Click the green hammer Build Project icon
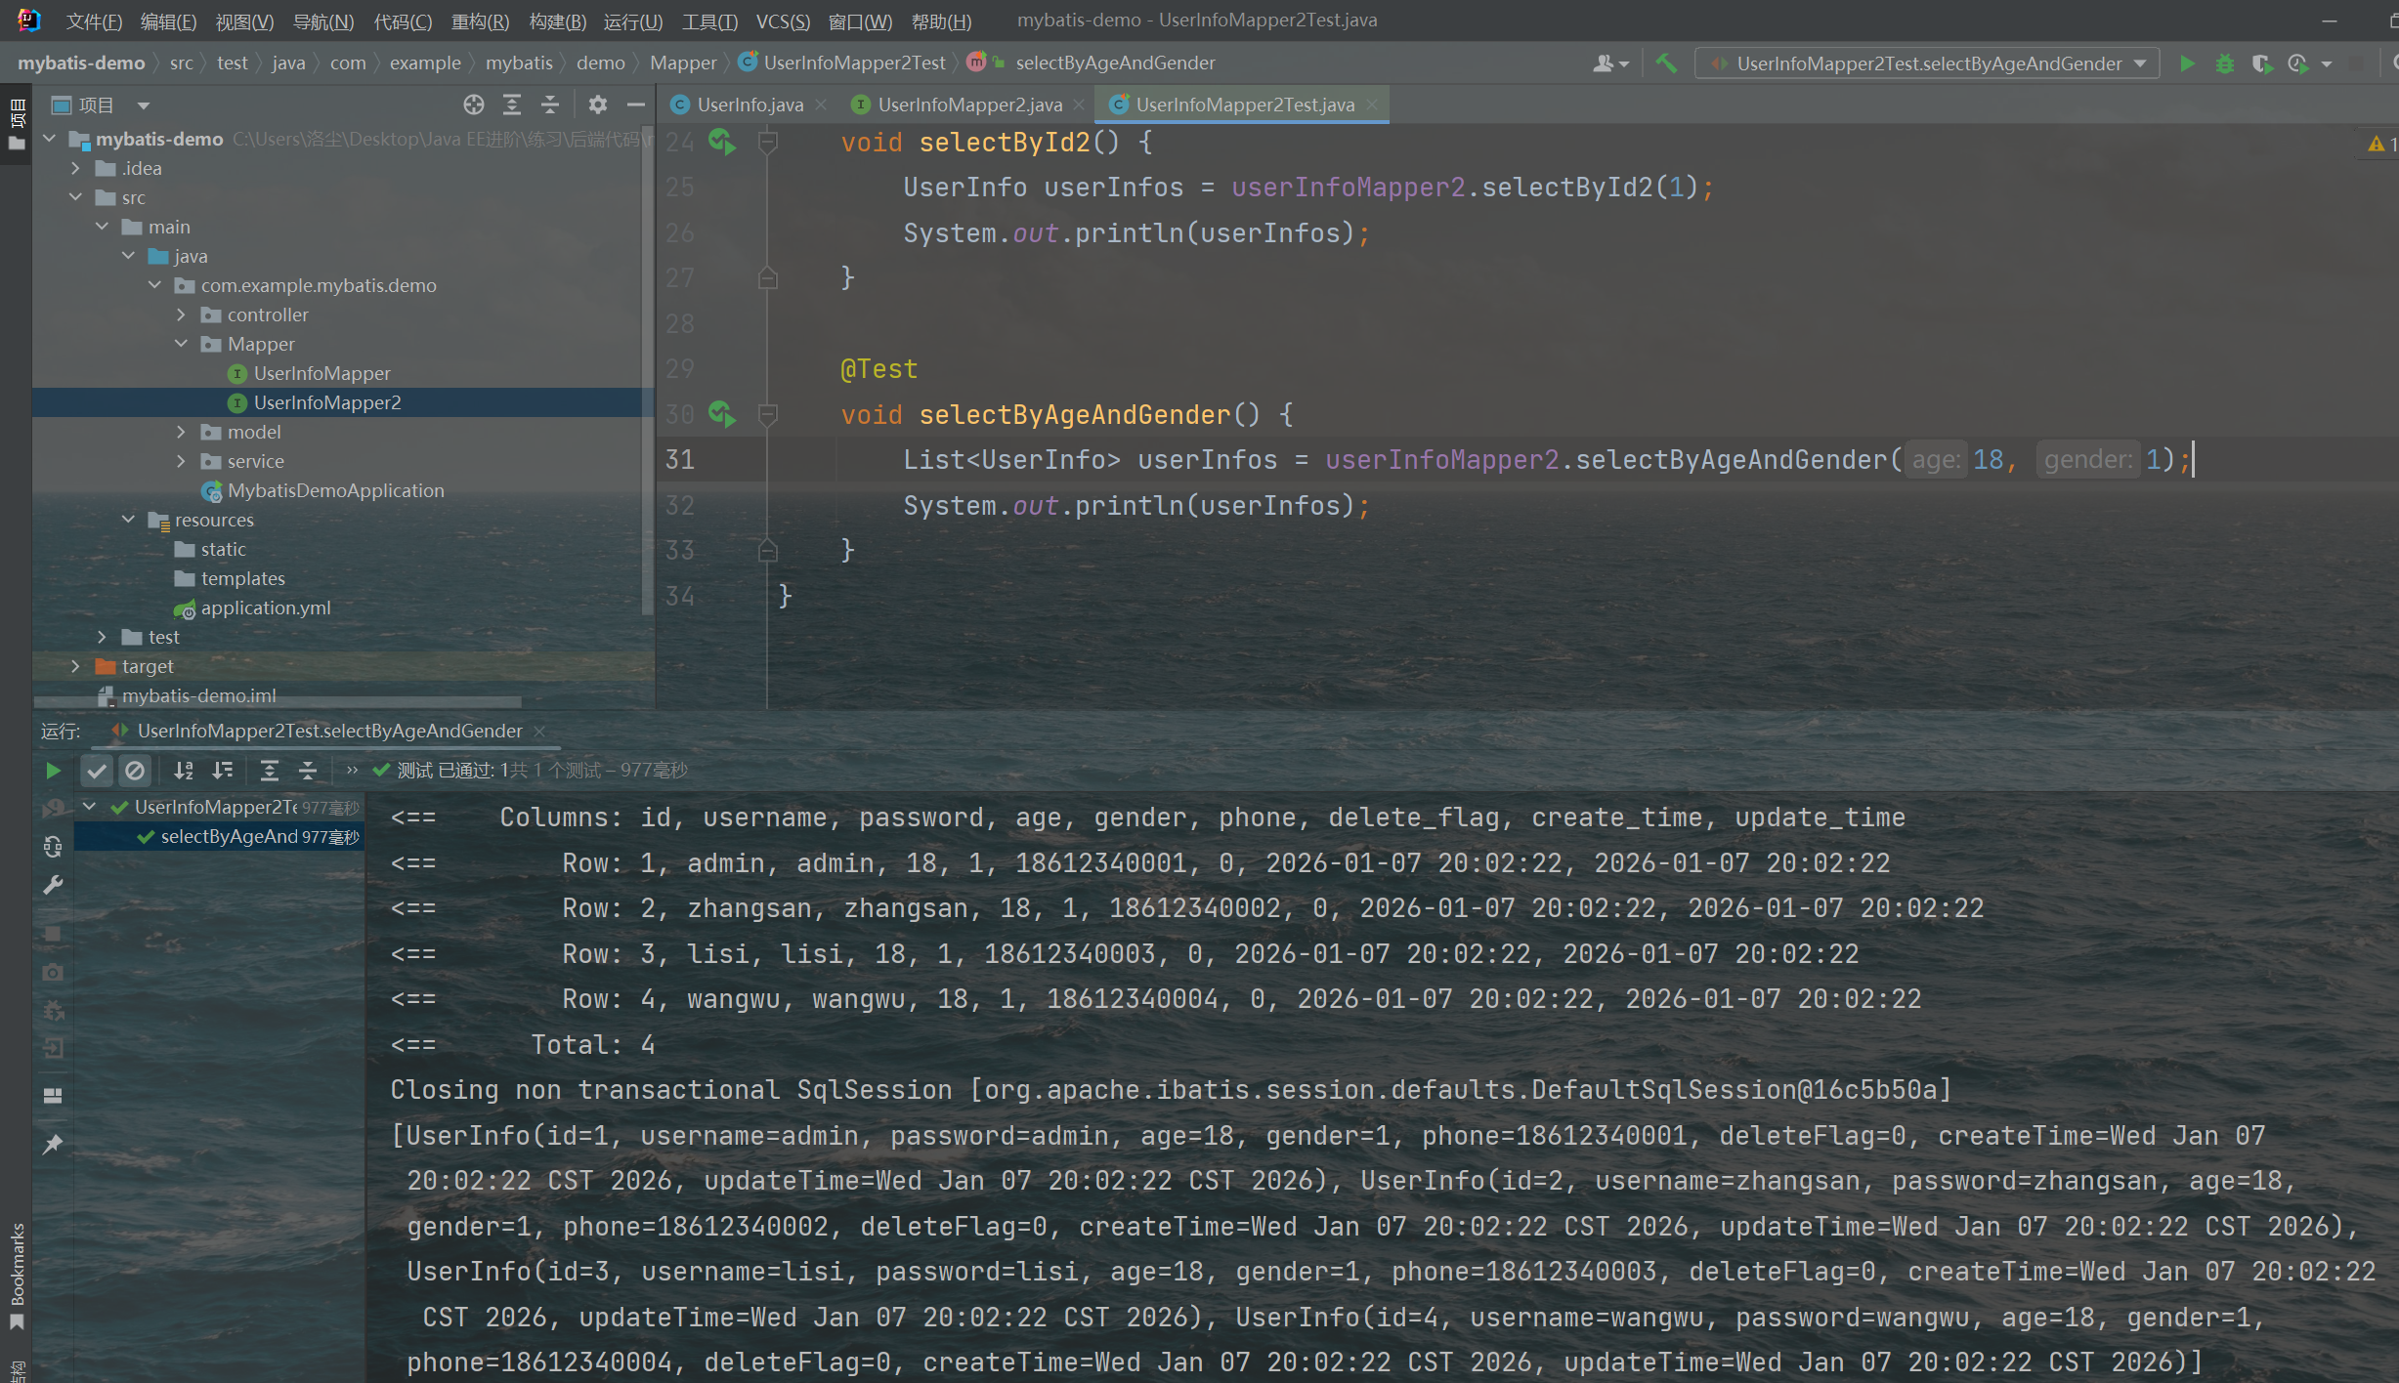Image resolution: width=2399 pixels, height=1383 pixels. tap(1666, 63)
